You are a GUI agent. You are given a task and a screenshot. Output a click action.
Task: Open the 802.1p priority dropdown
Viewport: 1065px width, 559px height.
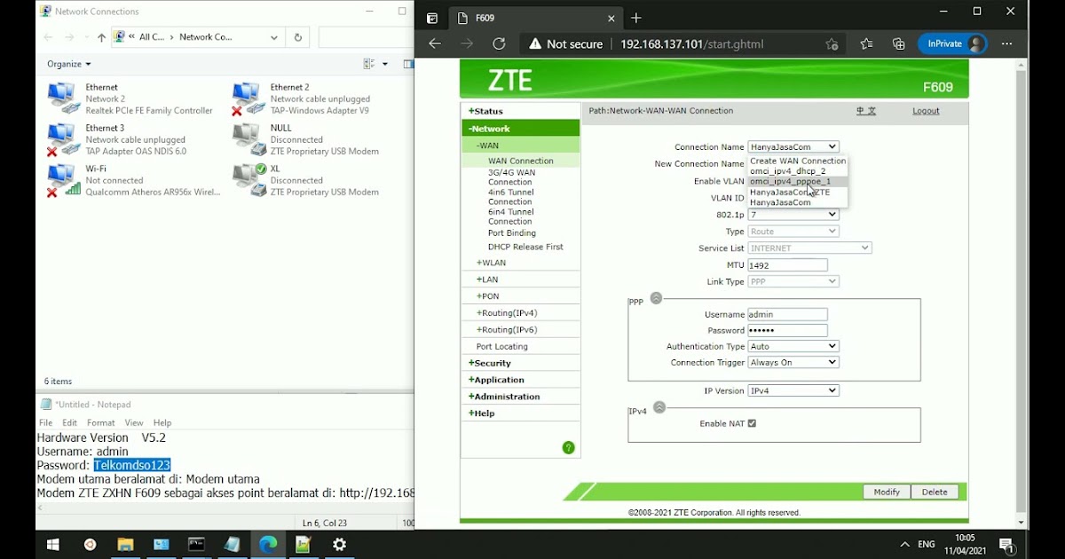793,215
